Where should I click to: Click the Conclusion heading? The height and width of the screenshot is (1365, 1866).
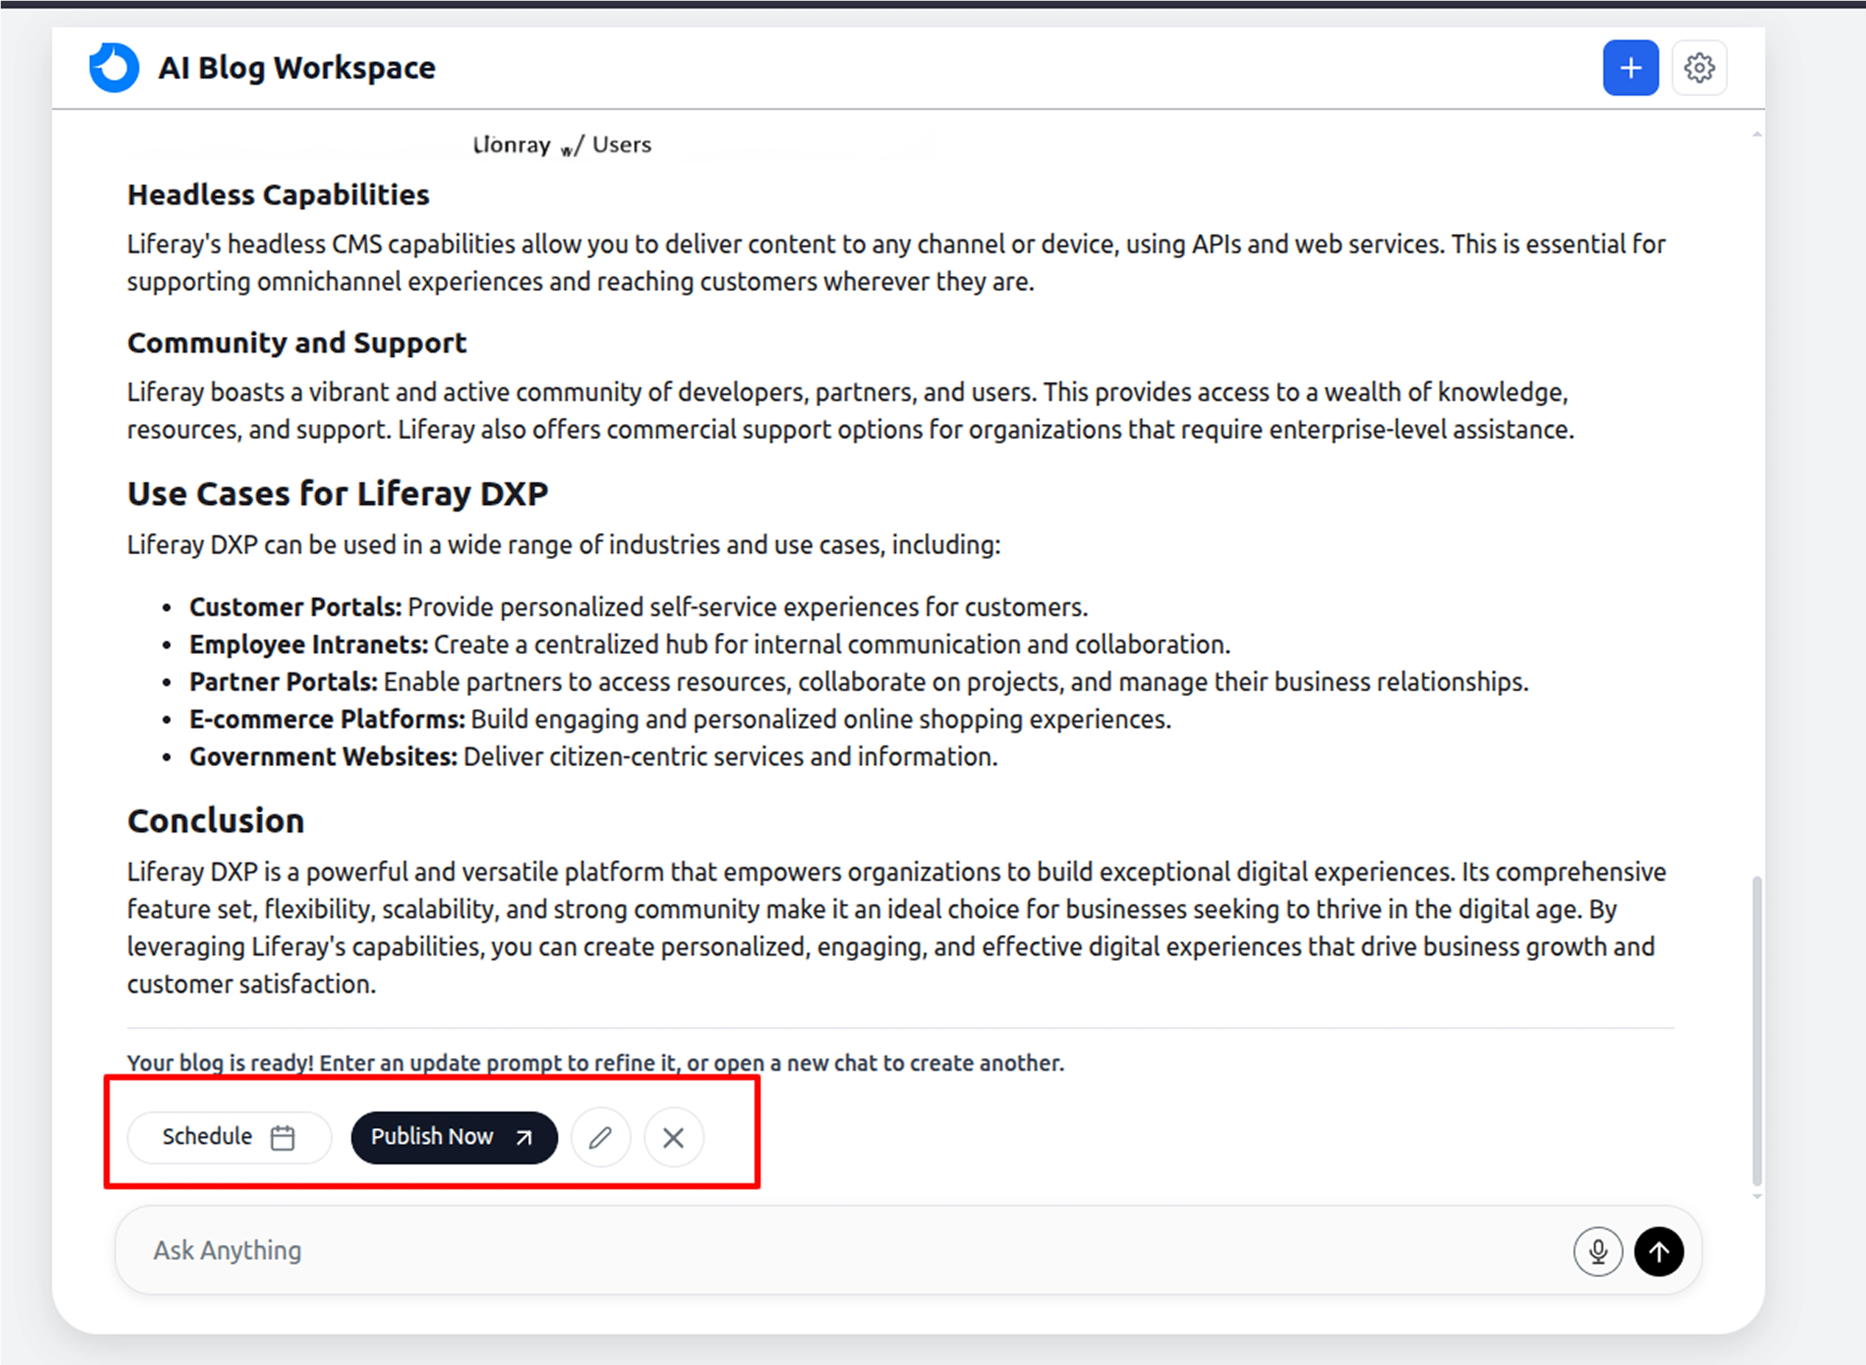pos(216,821)
